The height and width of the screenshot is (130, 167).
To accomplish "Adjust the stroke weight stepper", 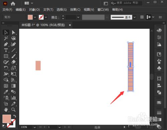I will point(63,17).
